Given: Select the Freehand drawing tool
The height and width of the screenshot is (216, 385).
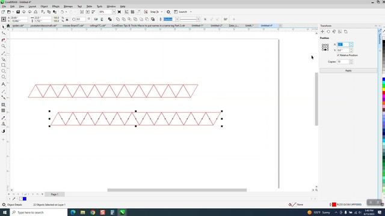Looking at the screenshot, I should pos(3,53).
